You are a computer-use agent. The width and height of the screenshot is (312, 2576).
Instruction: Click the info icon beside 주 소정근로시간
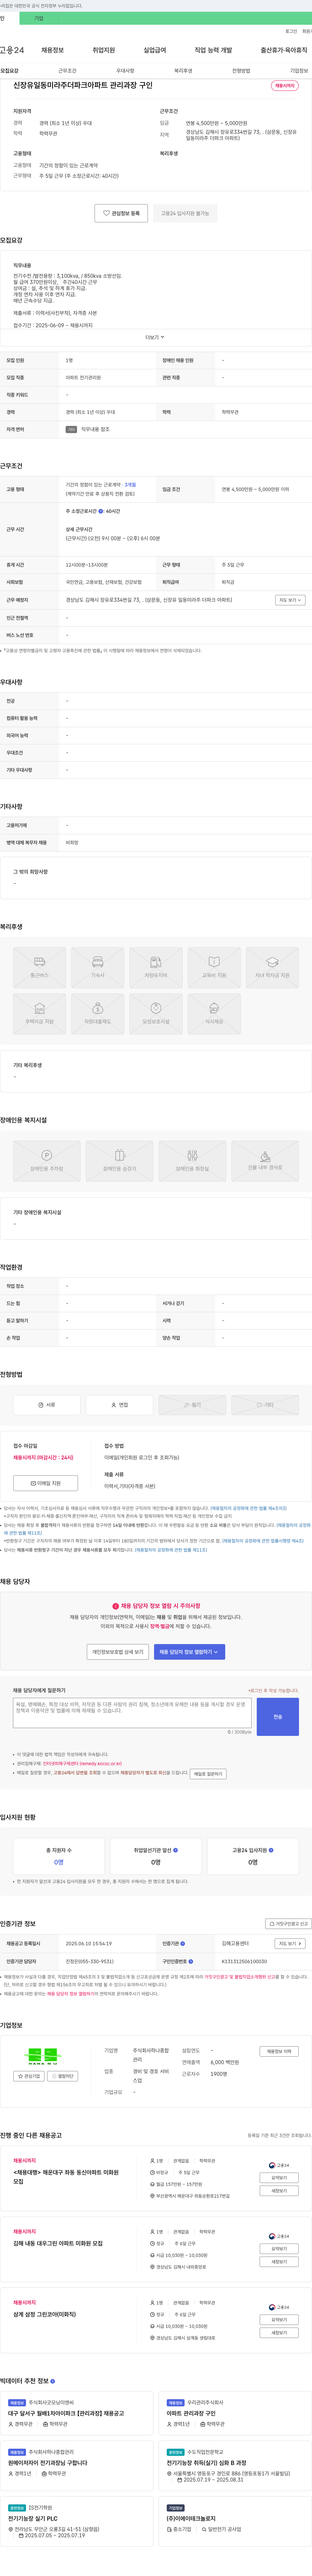tap(101, 511)
